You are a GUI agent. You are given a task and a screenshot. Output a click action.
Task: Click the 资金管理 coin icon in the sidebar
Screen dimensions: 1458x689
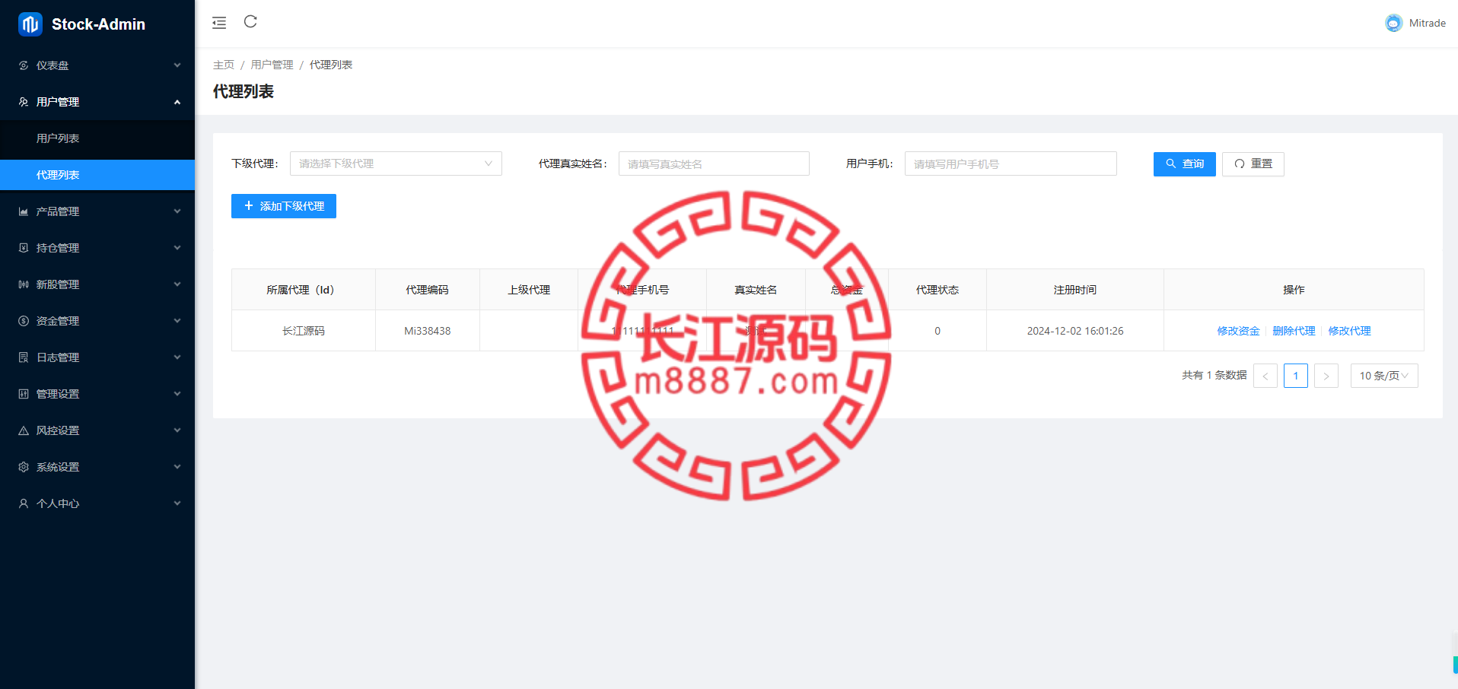pyautogui.click(x=24, y=321)
